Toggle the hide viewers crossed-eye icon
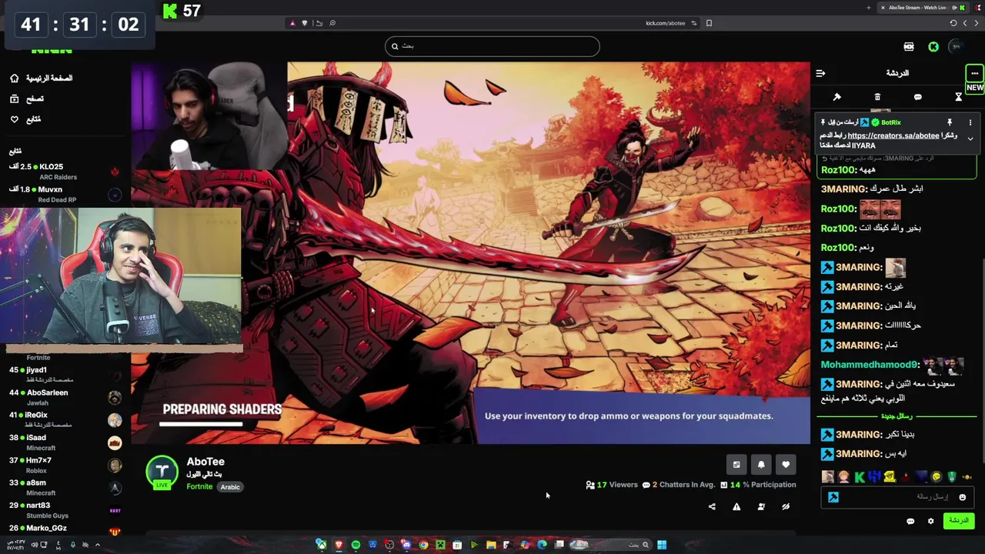The height and width of the screenshot is (554, 985). [786, 507]
